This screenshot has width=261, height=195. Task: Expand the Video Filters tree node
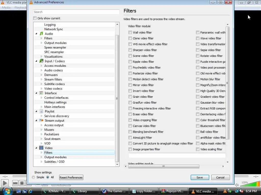click(x=41, y=152)
